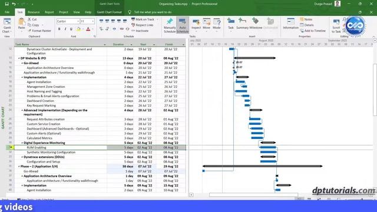Collapse the DP Website & IPO summary
377x212 pixels.
coord(19,58)
